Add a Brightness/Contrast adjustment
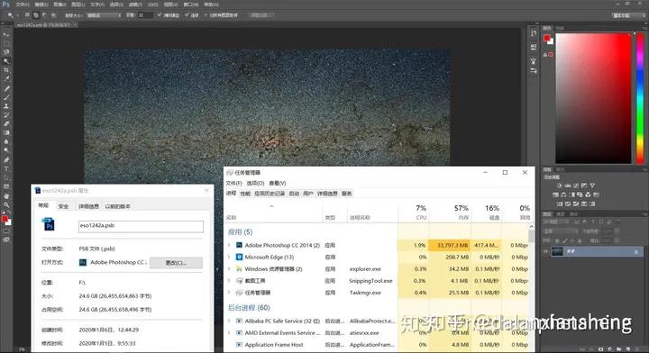 [x=559, y=186]
